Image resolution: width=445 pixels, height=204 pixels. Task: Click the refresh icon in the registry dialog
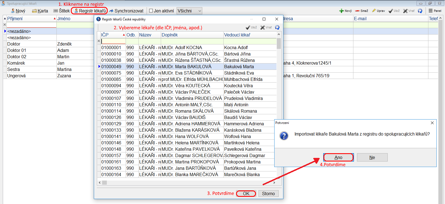277,27
